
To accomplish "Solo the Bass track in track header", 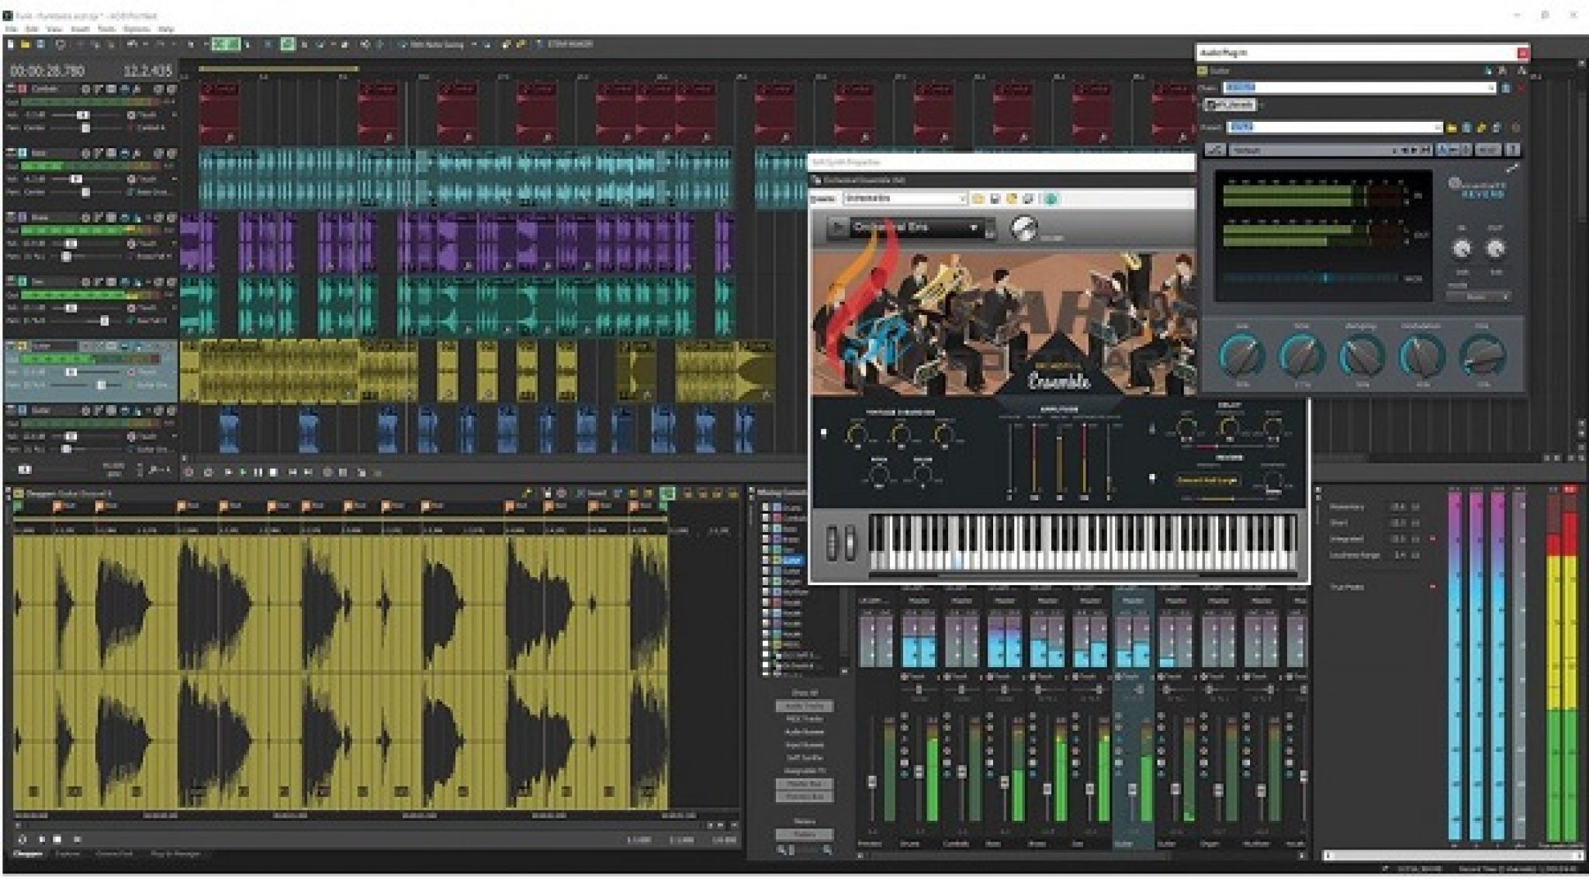I will point(171,153).
